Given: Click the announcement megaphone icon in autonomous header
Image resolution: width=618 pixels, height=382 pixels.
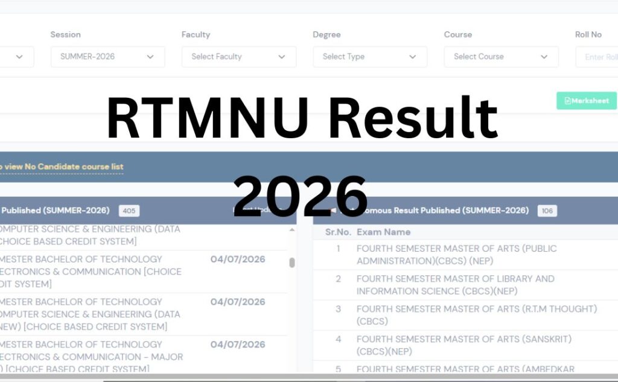Looking at the screenshot, I should pyautogui.click(x=333, y=211).
